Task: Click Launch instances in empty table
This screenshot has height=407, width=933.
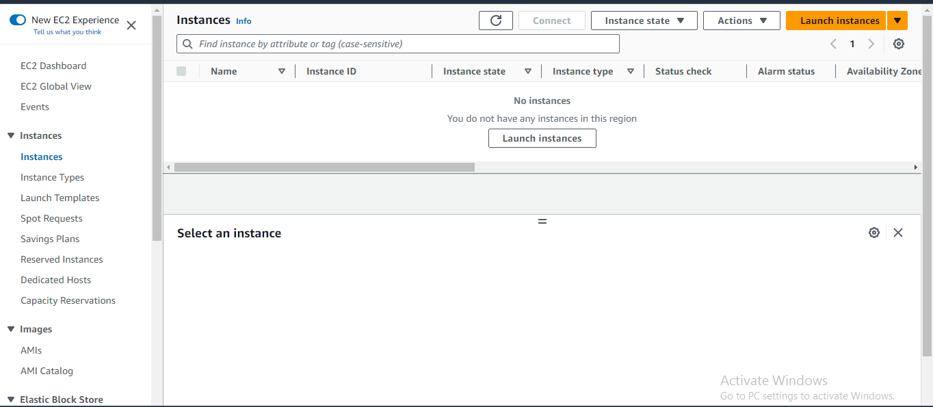Action: pos(542,138)
